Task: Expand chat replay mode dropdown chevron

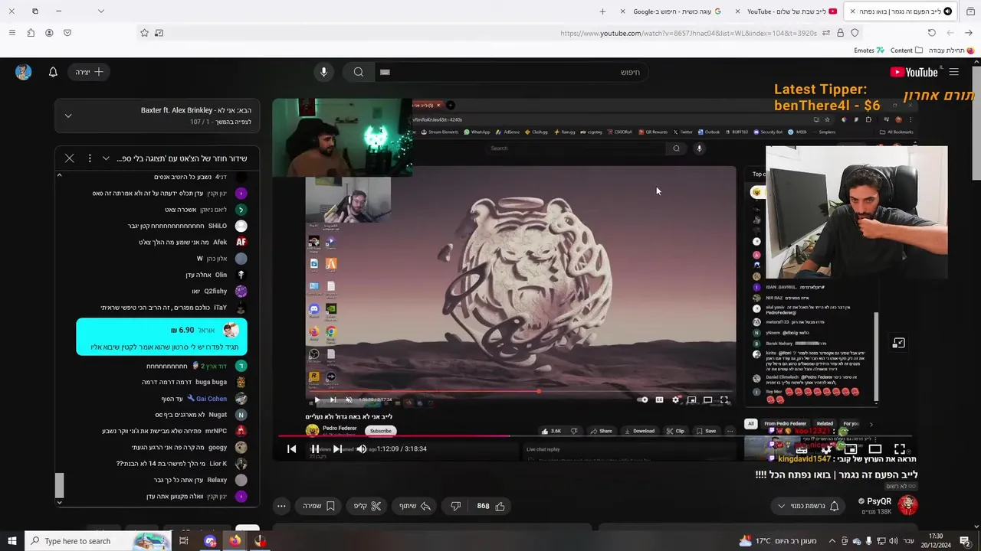Action: pos(106,158)
